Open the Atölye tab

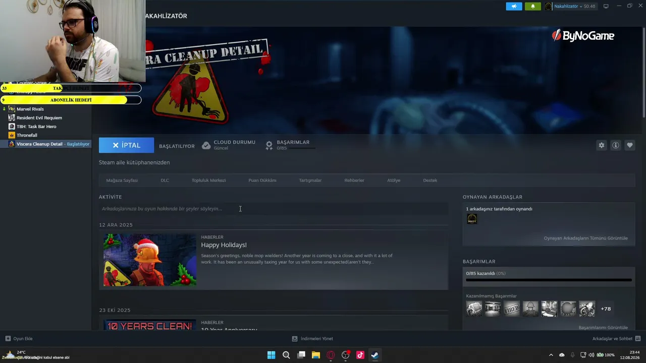(394, 180)
